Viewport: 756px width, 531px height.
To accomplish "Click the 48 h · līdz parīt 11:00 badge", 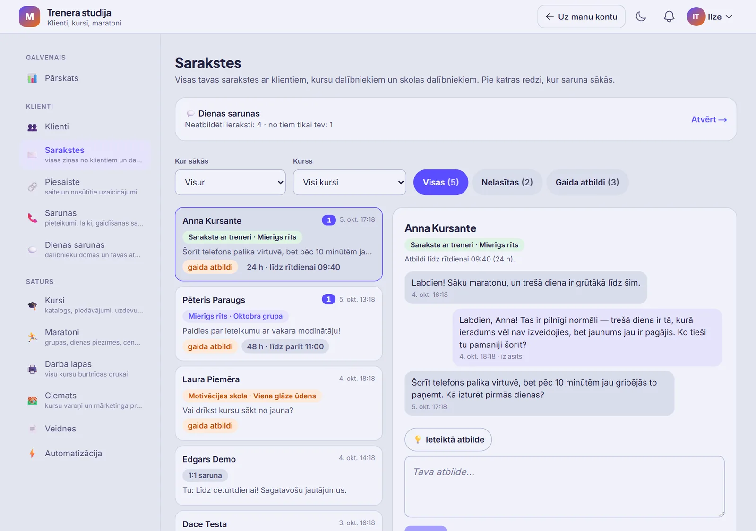I will pos(285,346).
